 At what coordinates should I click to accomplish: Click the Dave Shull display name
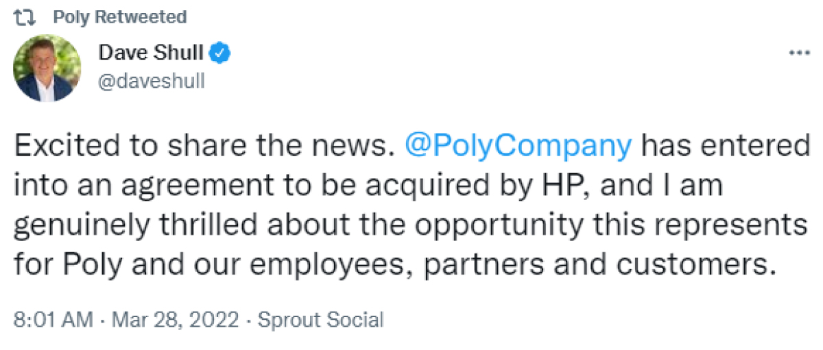click(x=152, y=53)
